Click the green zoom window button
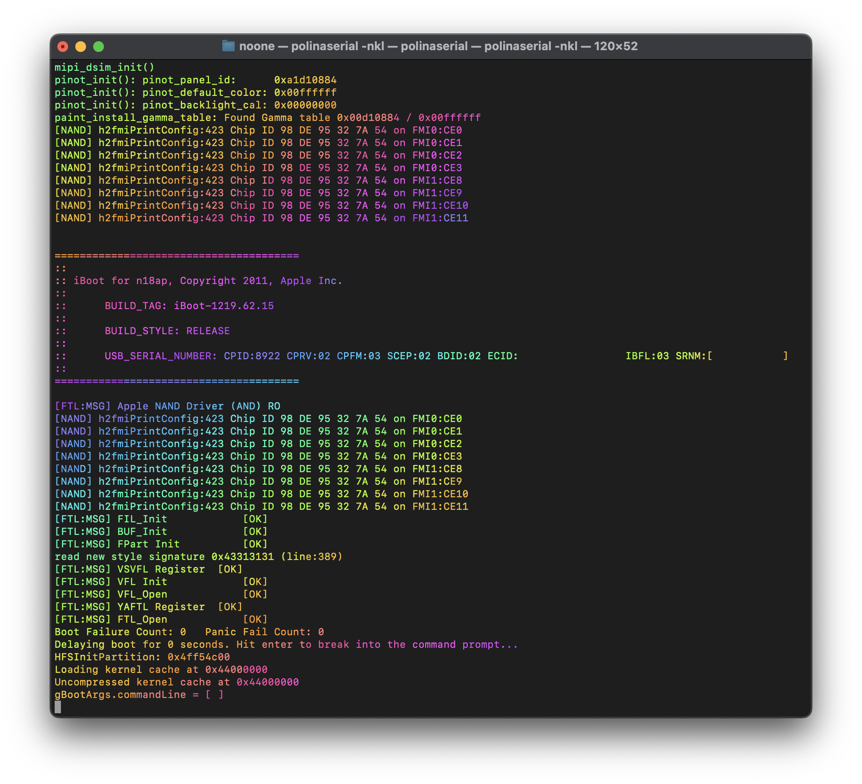862x784 pixels. [99, 47]
